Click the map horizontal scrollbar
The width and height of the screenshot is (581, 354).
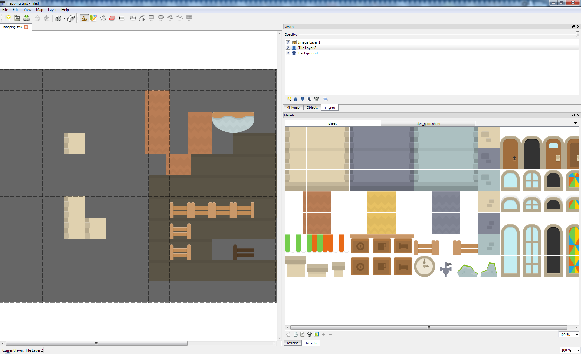(97, 343)
